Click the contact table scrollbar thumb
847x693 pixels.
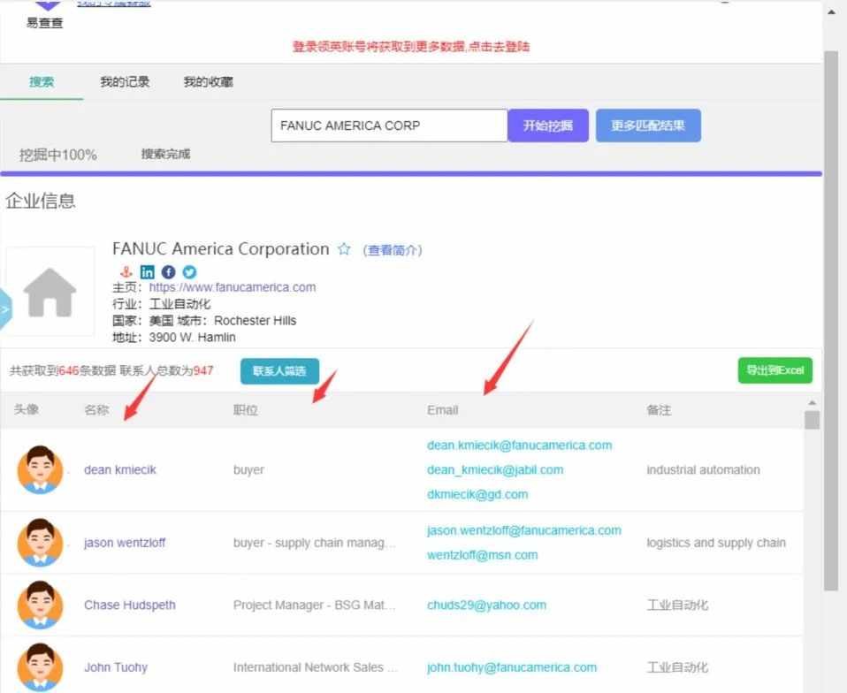point(812,420)
